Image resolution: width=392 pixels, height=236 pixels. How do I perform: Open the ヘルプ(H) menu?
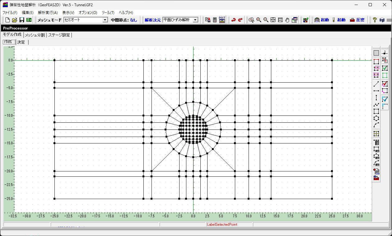(126, 13)
